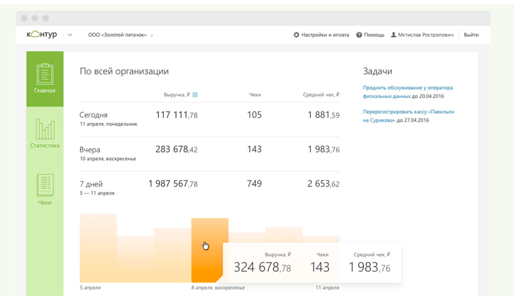This screenshot has width=514, height=296.
Task: Click tooltip revenue value 324 678,78
Action: [x=262, y=267]
